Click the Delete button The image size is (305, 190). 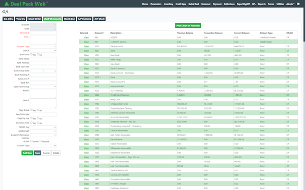coord(56,153)
